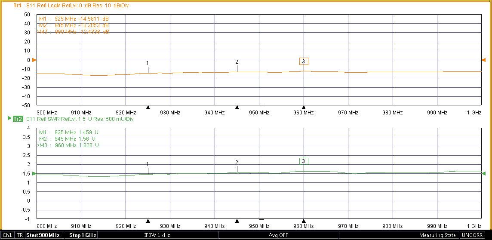Viewport: 492px width, 240px height.
Task: Click the 960 MHz axis triangle under LogM graph
Action: (304, 107)
